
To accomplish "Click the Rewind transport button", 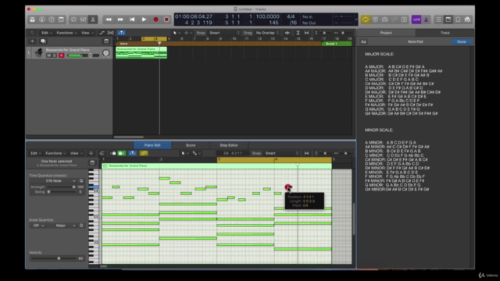I will tap(109, 20).
